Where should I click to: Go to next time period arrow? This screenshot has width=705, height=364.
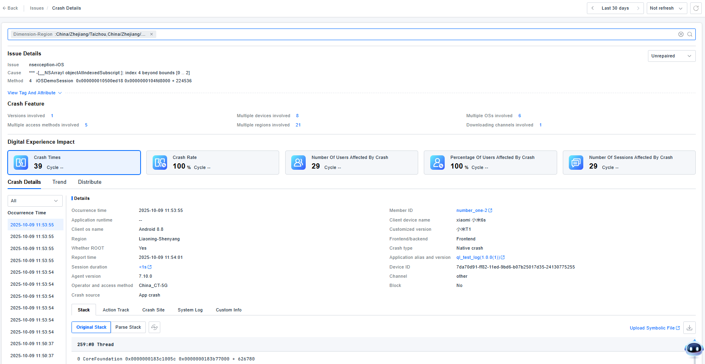pyautogui.click(x=638, y=8)
